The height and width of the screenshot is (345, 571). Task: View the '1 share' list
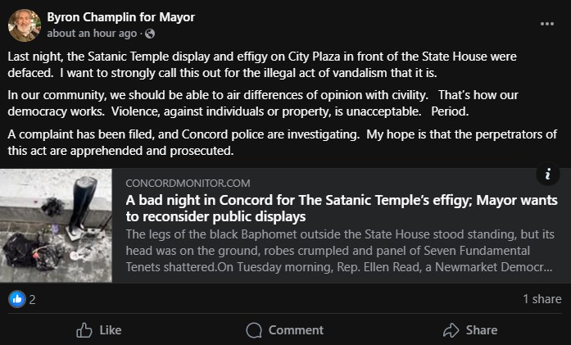coord(542,299)
